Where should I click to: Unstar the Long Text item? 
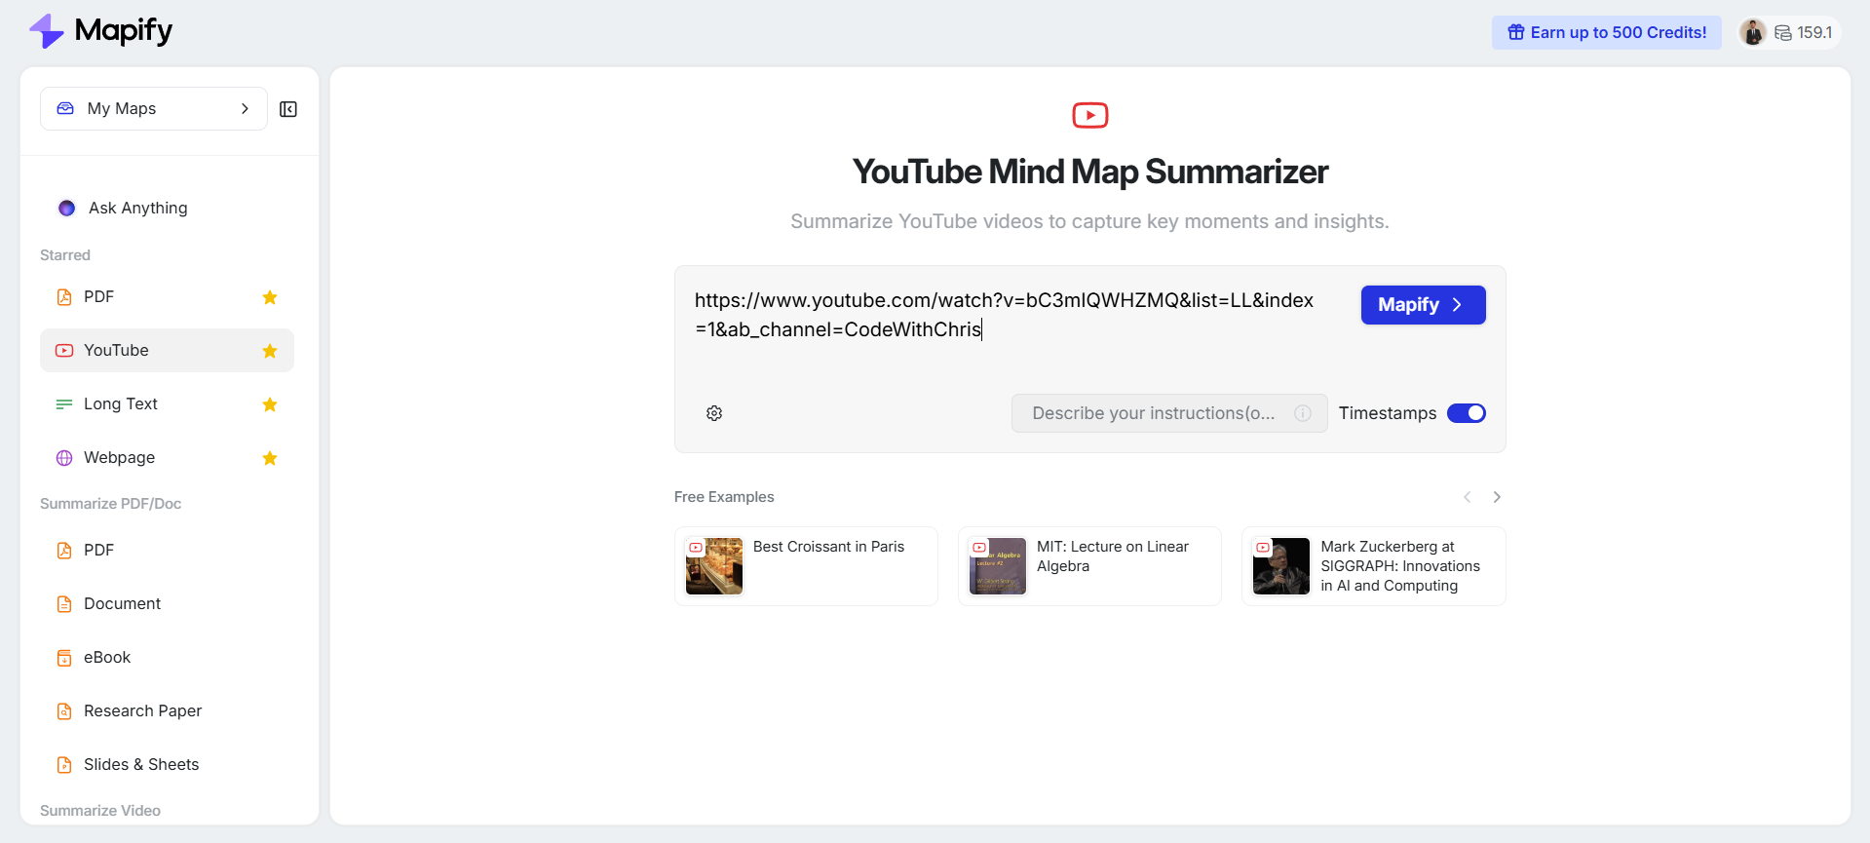(270, 404)
